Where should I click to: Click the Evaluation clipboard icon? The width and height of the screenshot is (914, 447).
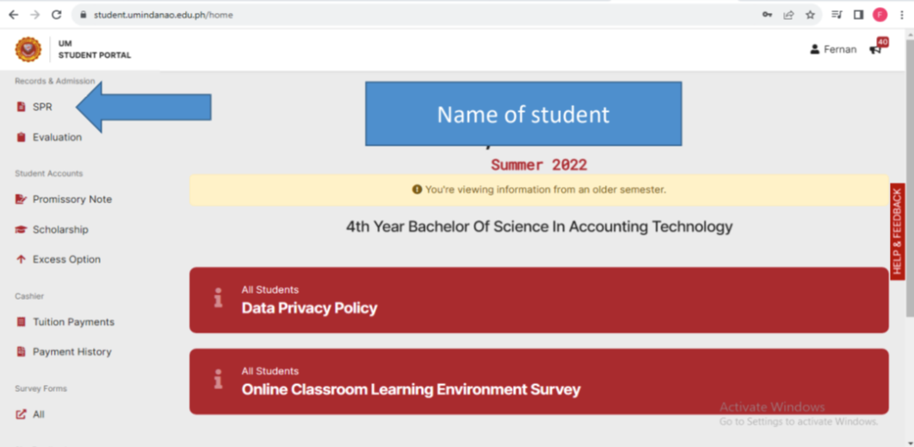[21, 137]
